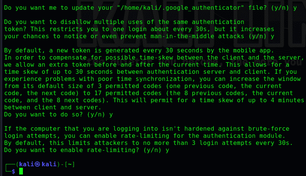
Task: Click the hostname kali after the ㉿ symbol
Action: [48, 164]
